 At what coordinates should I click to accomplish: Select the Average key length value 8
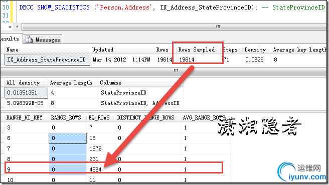[299, 60]
